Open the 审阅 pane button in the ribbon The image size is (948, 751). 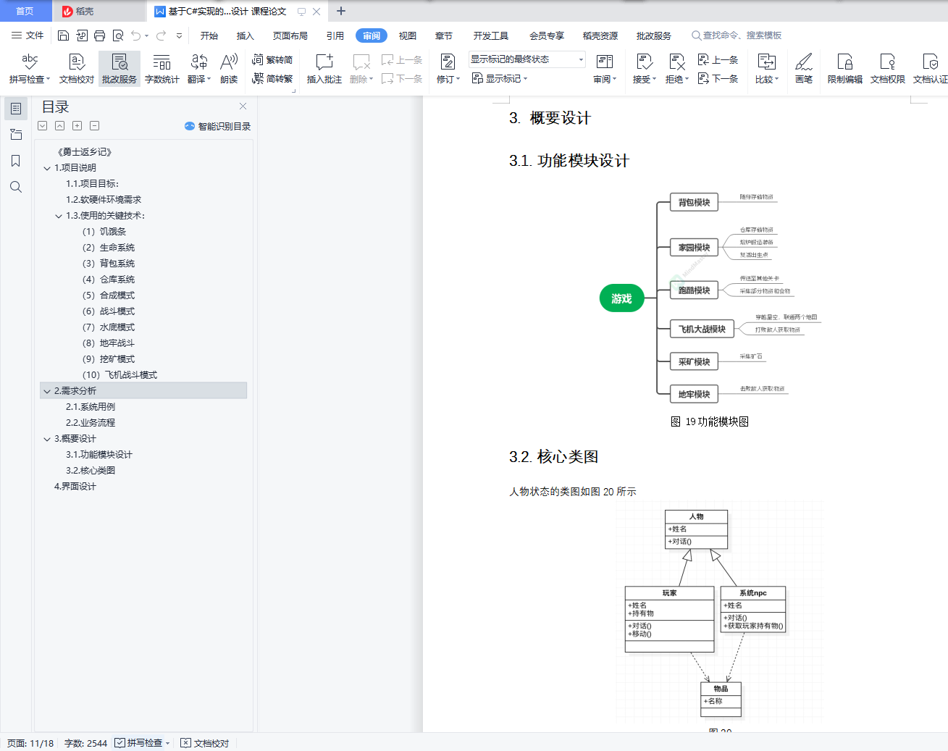(605, 68)
